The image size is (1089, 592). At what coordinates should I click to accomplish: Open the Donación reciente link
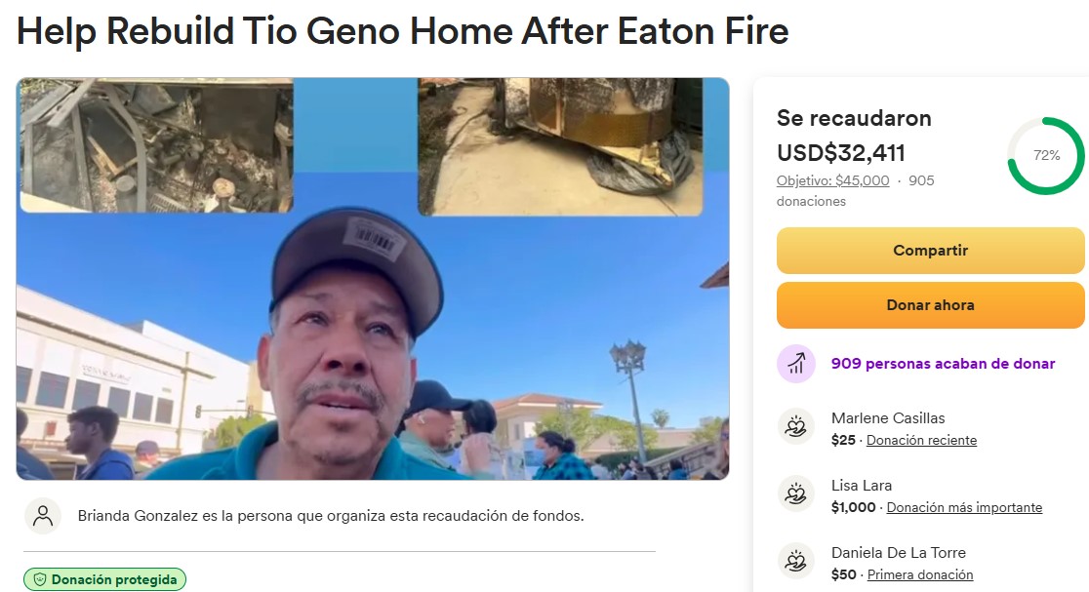pyautogui.click(x=921, y=440)
